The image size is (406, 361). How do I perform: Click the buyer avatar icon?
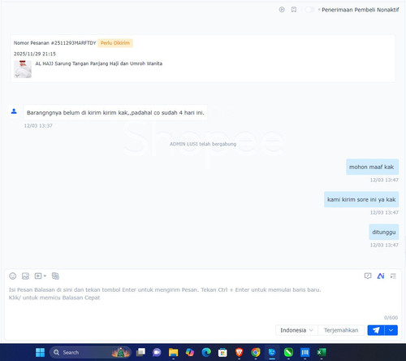[14, 111]
